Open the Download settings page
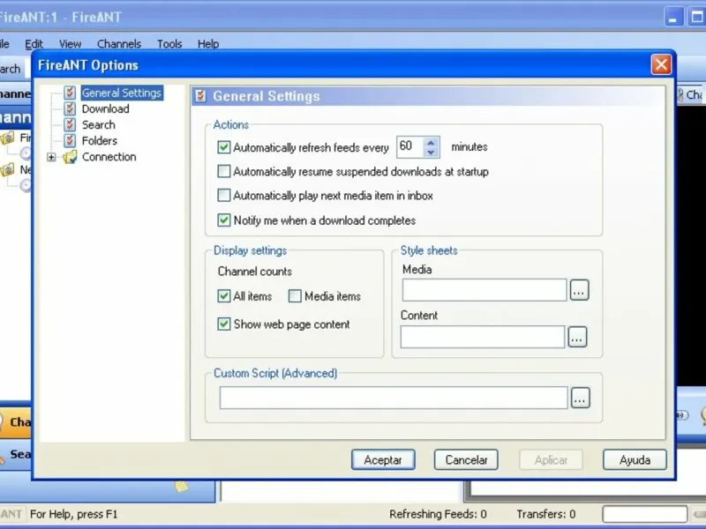Screen dimensions: 706x529 [105, 108]
